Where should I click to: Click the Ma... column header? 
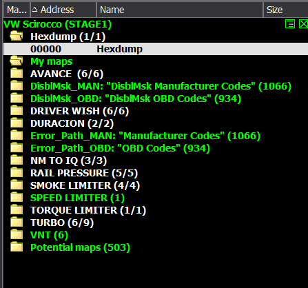17,10
